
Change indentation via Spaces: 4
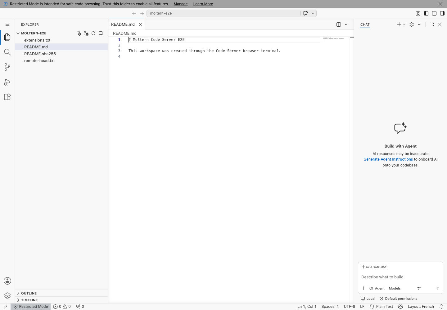(330, 307)
